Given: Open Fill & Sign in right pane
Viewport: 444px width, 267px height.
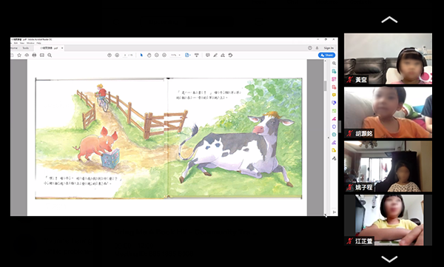Looking at the screenshot, I should pyautogui.click(x=334, y=143).
